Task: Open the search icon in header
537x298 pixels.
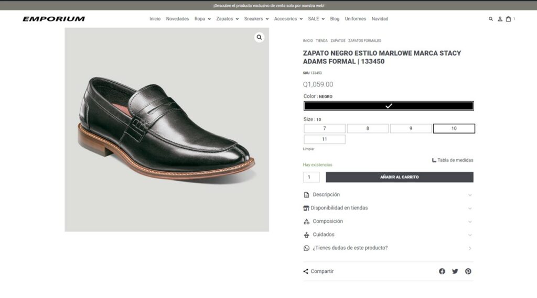Action: [490, 19]
